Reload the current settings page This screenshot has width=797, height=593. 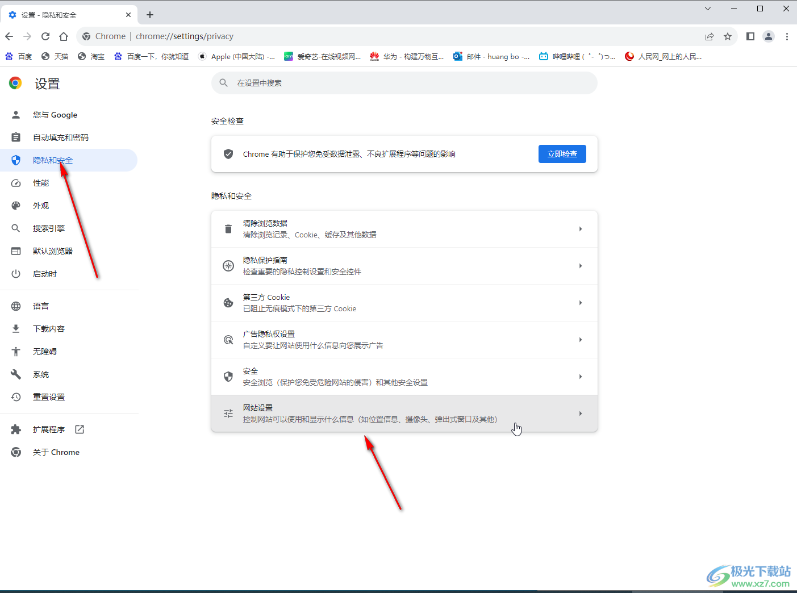[x=45, y=36]
